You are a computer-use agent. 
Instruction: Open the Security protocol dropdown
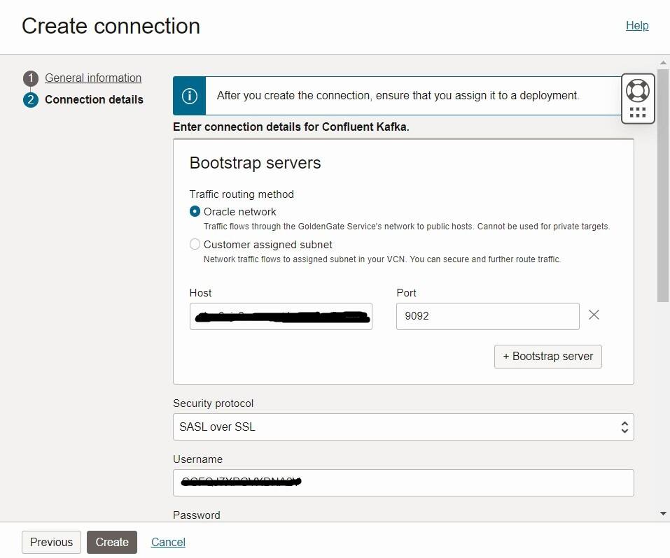point(622,427)
